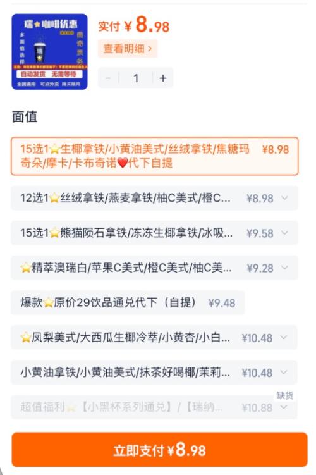Tap the out-of-stock 超值福利 小黑杯 option
Screen dimensions: 316x475
tap(154, 407)
